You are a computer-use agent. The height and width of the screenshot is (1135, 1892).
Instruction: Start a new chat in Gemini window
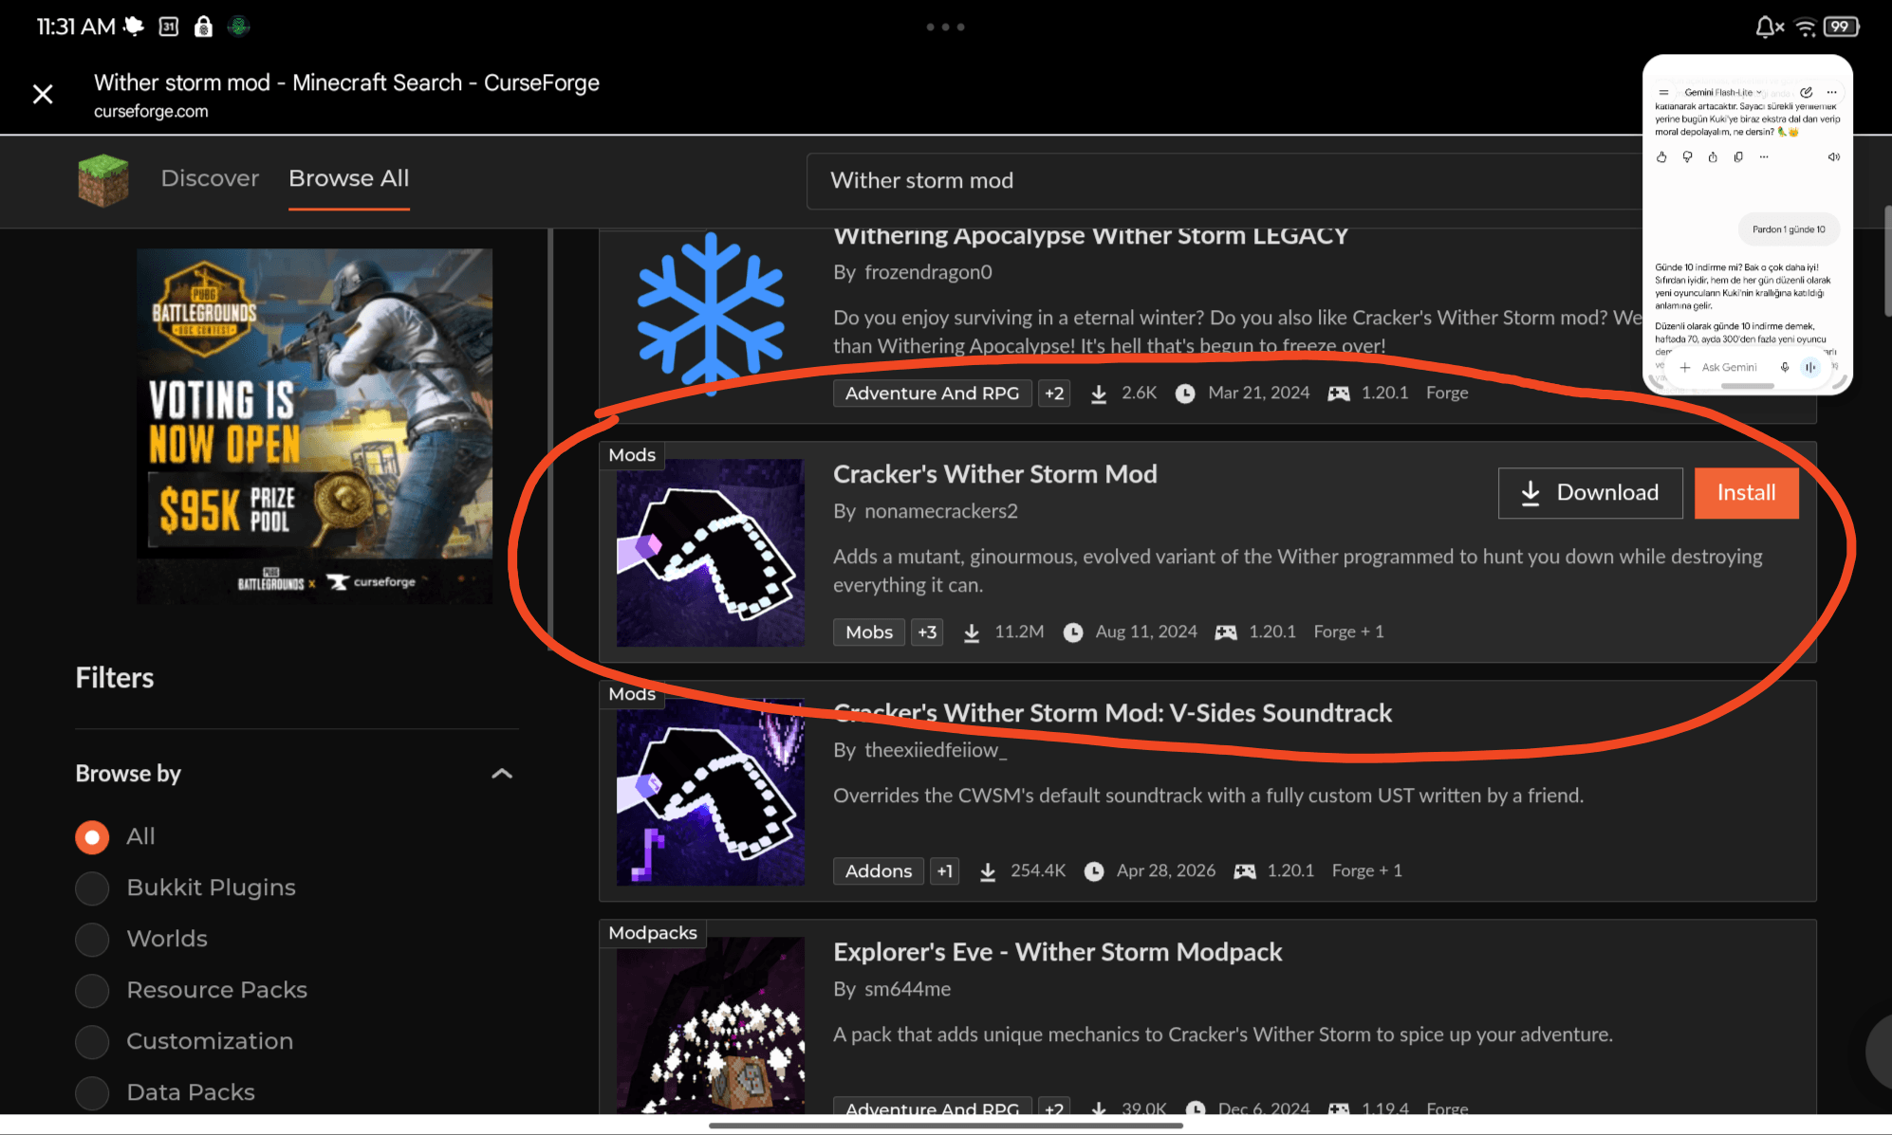1807,93
